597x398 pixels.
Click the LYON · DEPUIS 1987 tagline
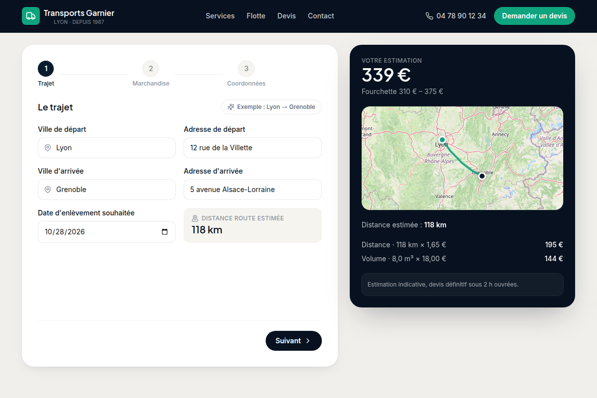pyautogui.click(x=79, y=22)
